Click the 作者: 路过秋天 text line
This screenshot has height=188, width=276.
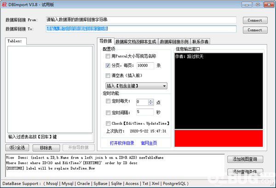point(190,56)
